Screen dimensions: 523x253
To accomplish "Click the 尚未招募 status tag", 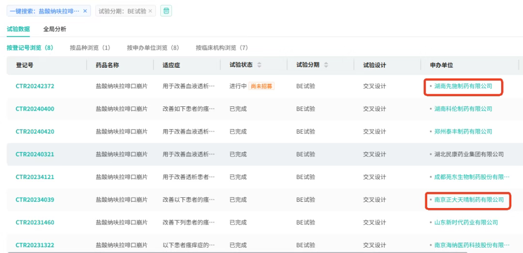I will pyautogui.click(x=261, y=87).
